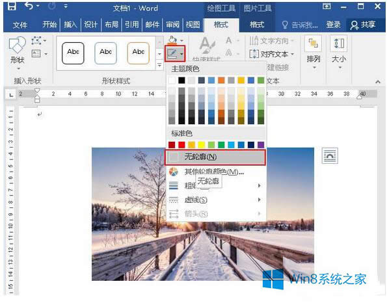Image resolution: width=387 pixels, height=303 pixels.
Task: Click the Undo arrow icon
Action: (x=29, y=6)
